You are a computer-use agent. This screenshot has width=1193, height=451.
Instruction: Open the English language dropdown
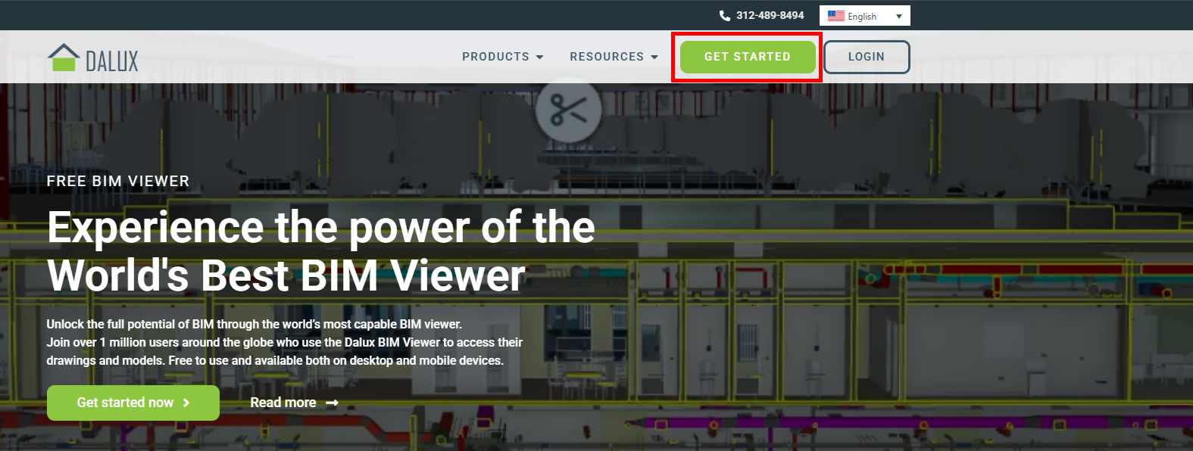(x=862, y=16)
